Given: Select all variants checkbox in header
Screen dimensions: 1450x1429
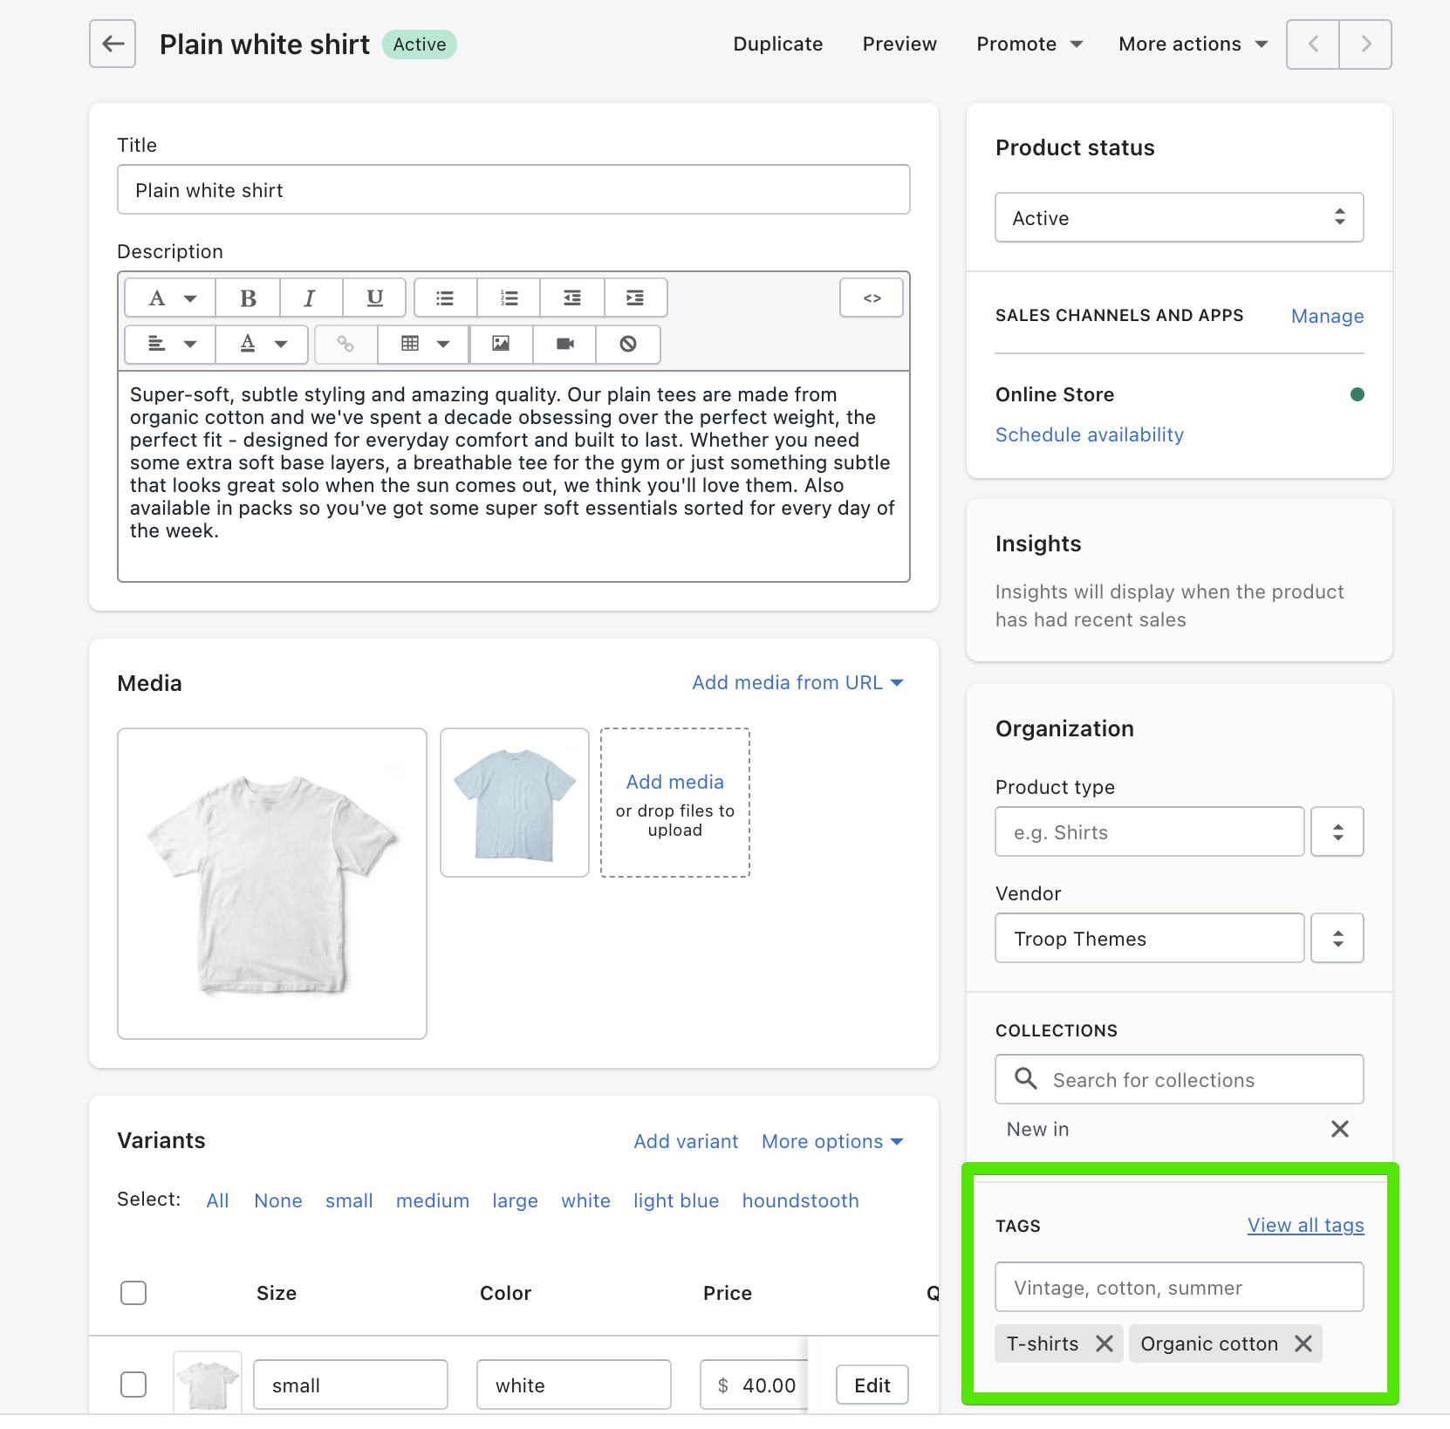Looking at the screenshot, I should 133,1293.
